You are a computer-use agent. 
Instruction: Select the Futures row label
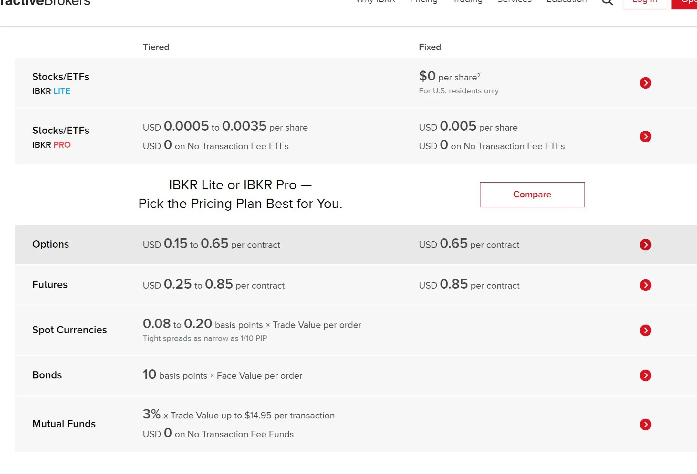tap(50, 284)
